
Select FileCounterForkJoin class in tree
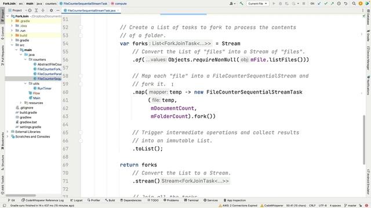tap(47, 69)
